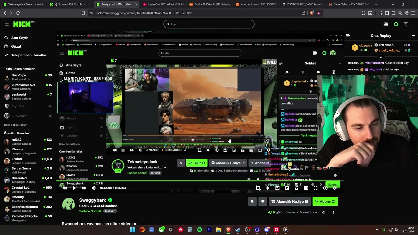Open the Brave Wallet icon

394,13
